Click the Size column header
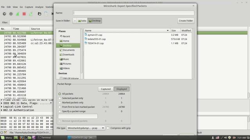Viewport: 250px width, 140px height. click(x=175, y=30)
